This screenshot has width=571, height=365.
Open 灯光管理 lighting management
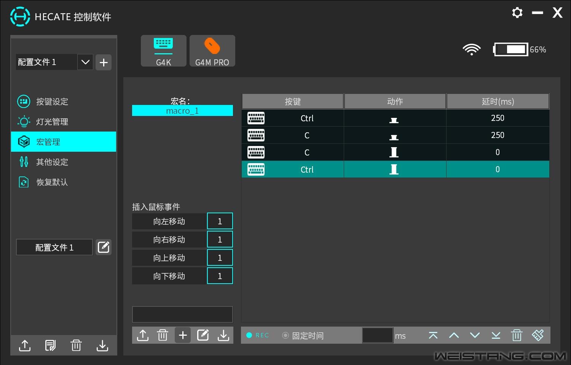[x=64, y=122]
